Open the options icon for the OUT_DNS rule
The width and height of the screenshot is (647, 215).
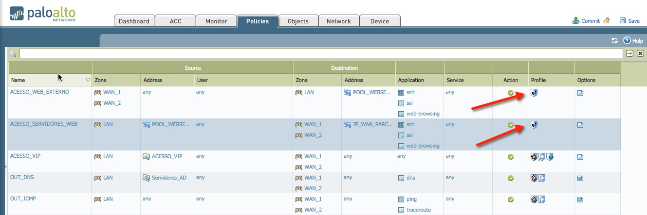pos(580,178)
